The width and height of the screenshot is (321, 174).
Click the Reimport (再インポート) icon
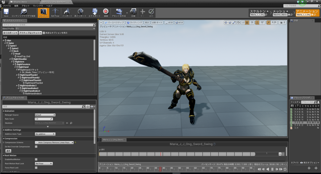point(80,12)
